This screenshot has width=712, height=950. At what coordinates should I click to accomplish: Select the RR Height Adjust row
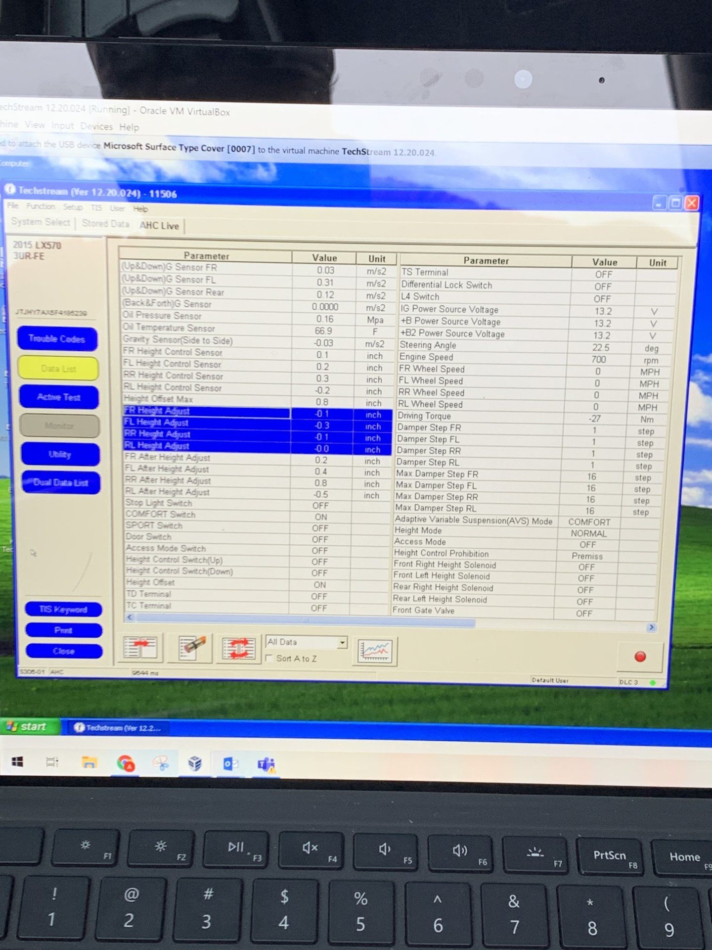(257, 436)
